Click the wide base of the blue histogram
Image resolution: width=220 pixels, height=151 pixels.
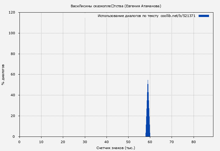click(x=148, y=134)
